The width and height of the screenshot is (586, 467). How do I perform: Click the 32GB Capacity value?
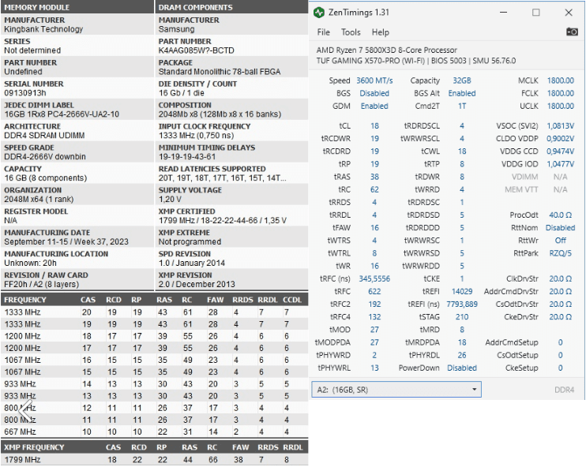tap(462, 80)
